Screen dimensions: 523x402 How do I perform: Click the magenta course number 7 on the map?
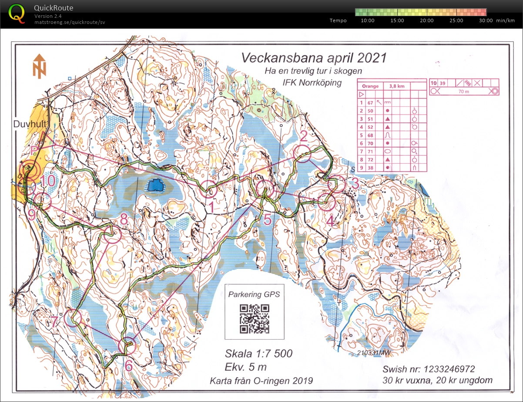coord(54,322)
